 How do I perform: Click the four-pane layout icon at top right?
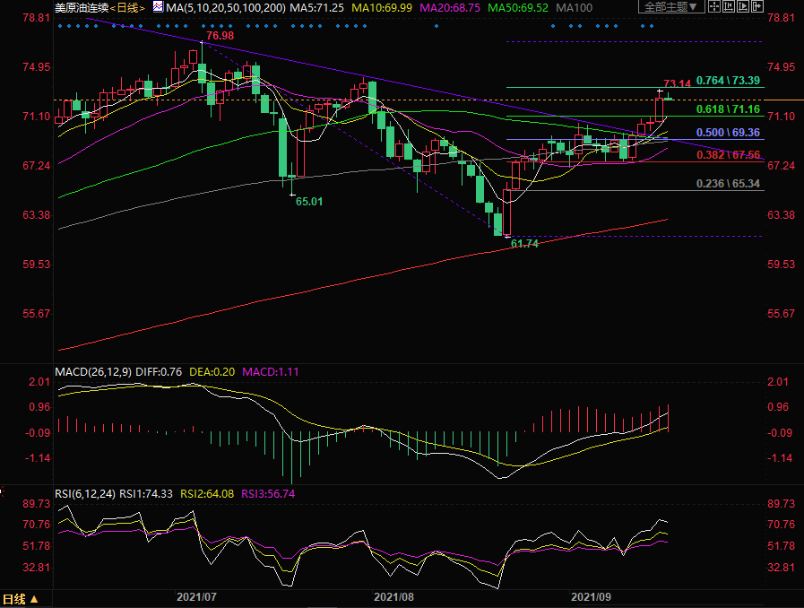pos(714,6)
